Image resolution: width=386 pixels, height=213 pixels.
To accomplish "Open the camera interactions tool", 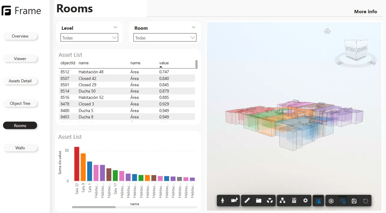I will click(x=235, y=200).
